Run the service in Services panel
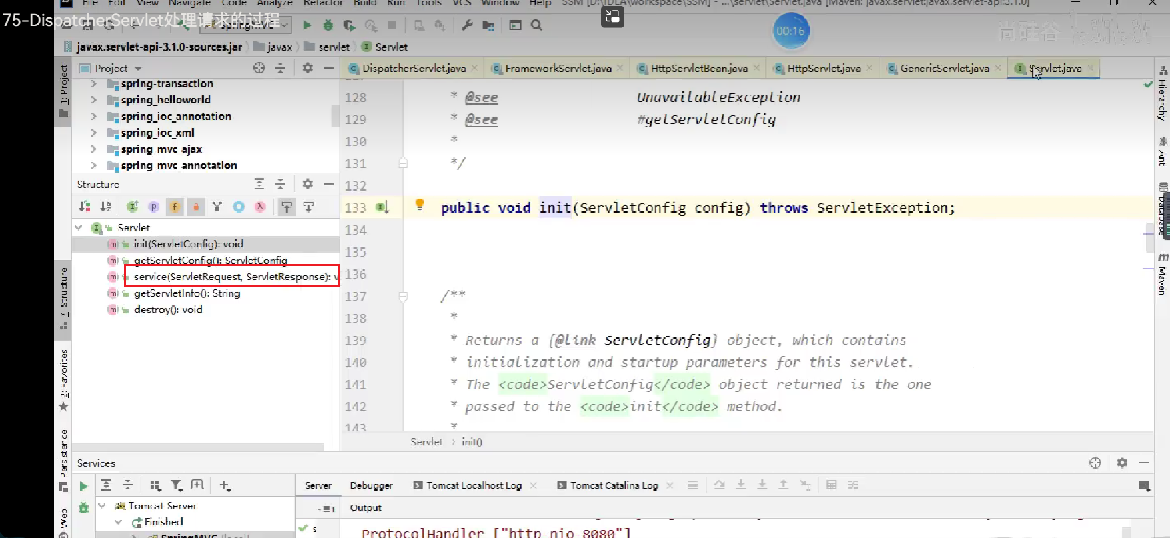1170x538 pixels. pos(83,486)
